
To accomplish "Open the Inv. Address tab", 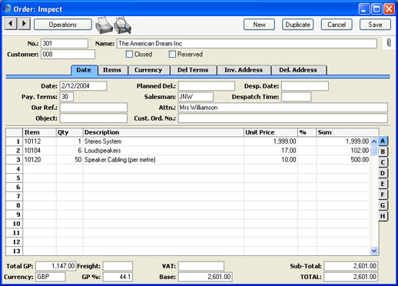I will pos(244,70).
